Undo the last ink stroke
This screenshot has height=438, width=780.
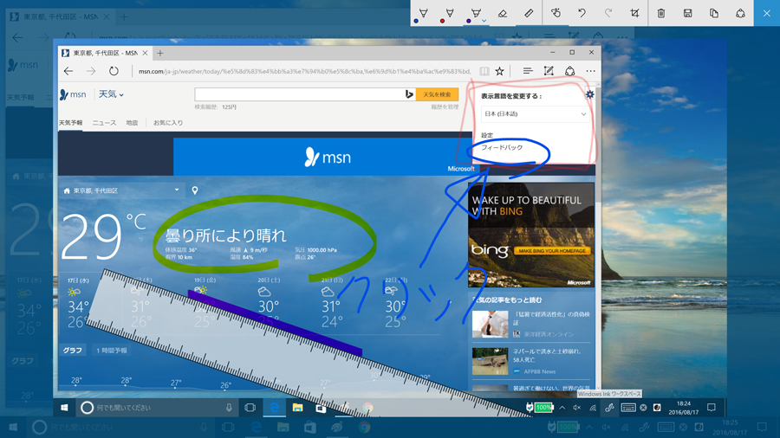click(x=582, y=13)
